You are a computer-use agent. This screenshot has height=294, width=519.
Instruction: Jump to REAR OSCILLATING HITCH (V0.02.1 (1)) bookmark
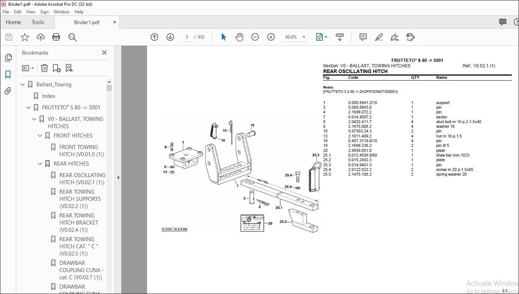(x=82, y=178)
